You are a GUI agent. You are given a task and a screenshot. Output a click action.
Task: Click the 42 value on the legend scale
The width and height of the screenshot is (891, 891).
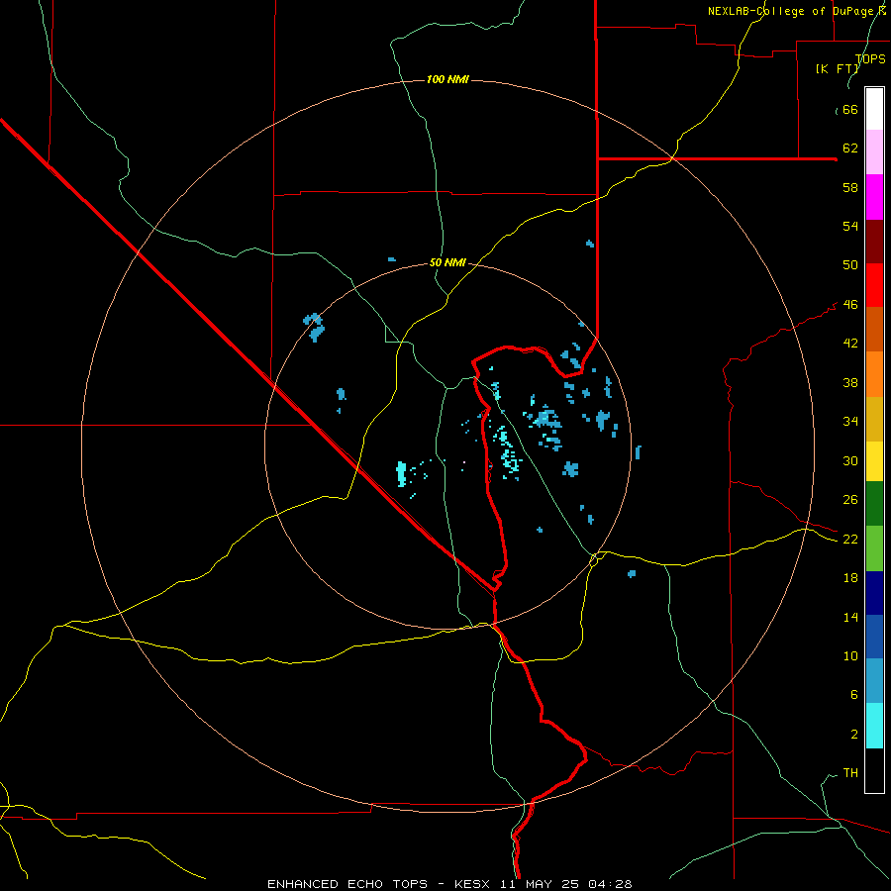point(850,344)
